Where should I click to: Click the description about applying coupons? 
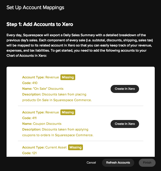point(58,132)
